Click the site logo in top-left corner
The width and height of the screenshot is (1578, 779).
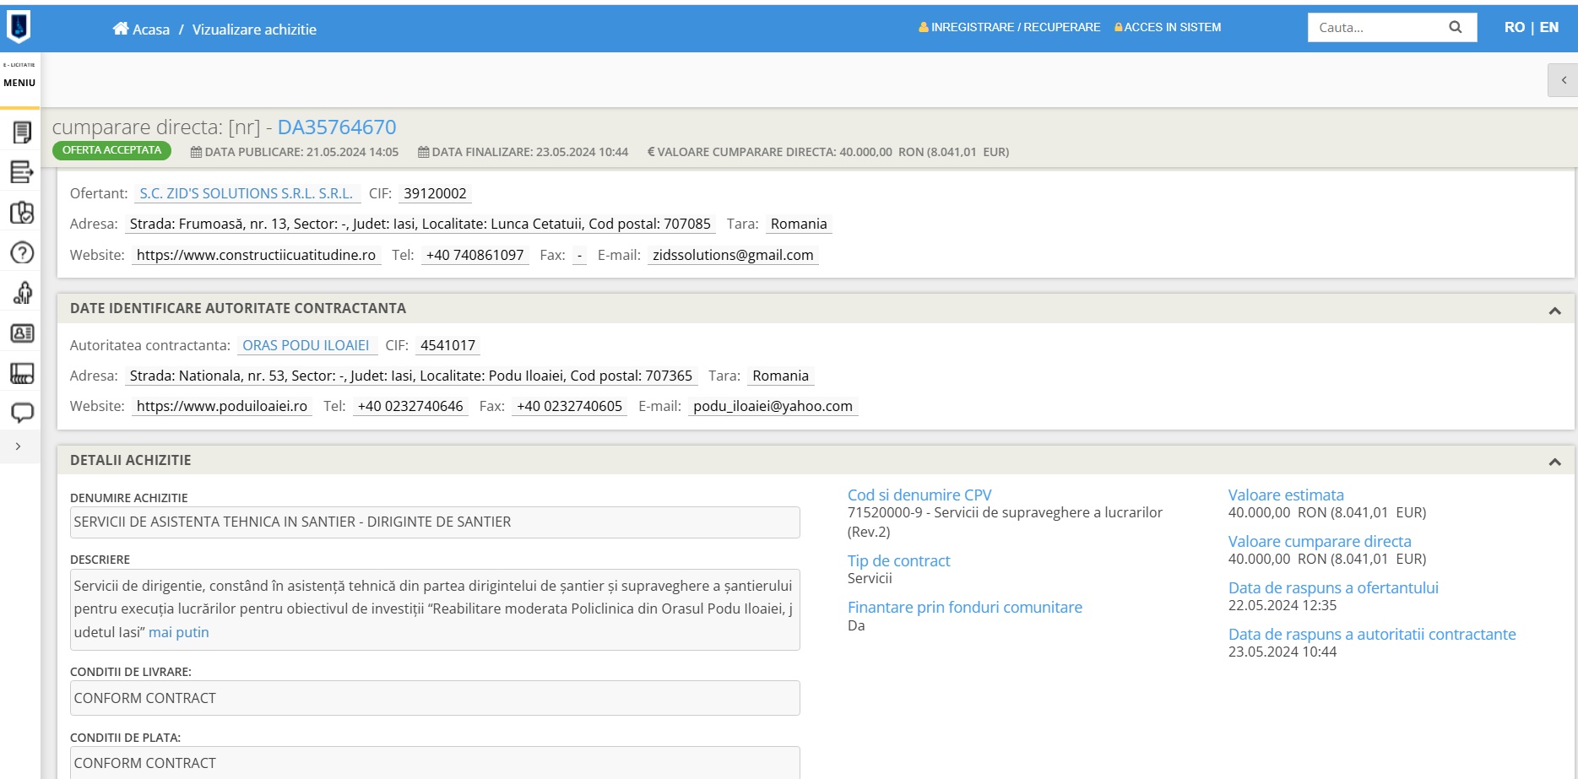click(x=19, y=27)
